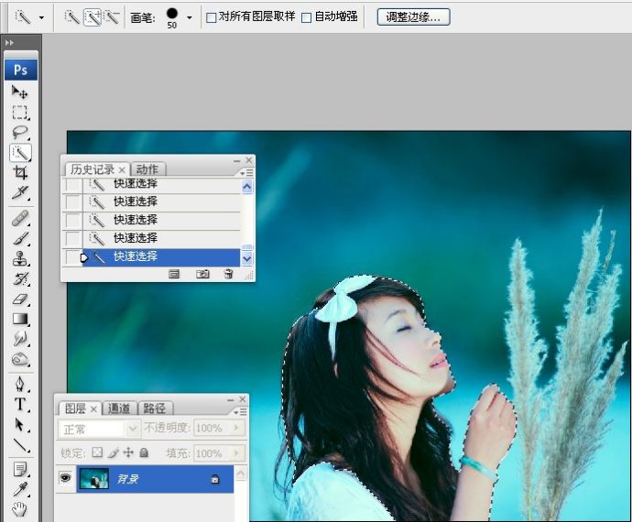Select the Move tool

pos(20,92)
